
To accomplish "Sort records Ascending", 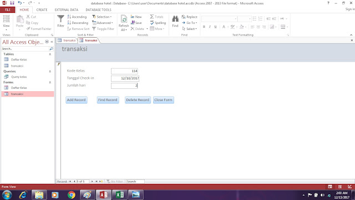I will click(77, 17).
